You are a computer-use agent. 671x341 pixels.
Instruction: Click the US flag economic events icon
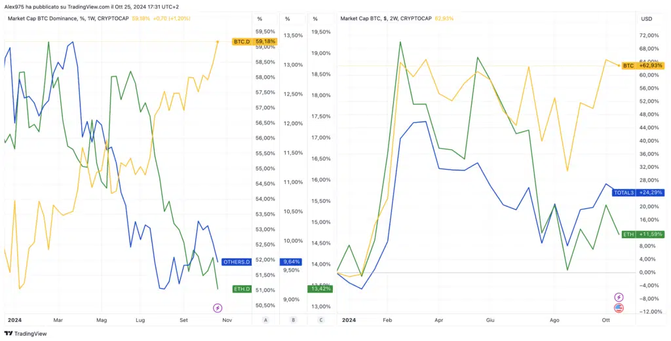[618, 308]
